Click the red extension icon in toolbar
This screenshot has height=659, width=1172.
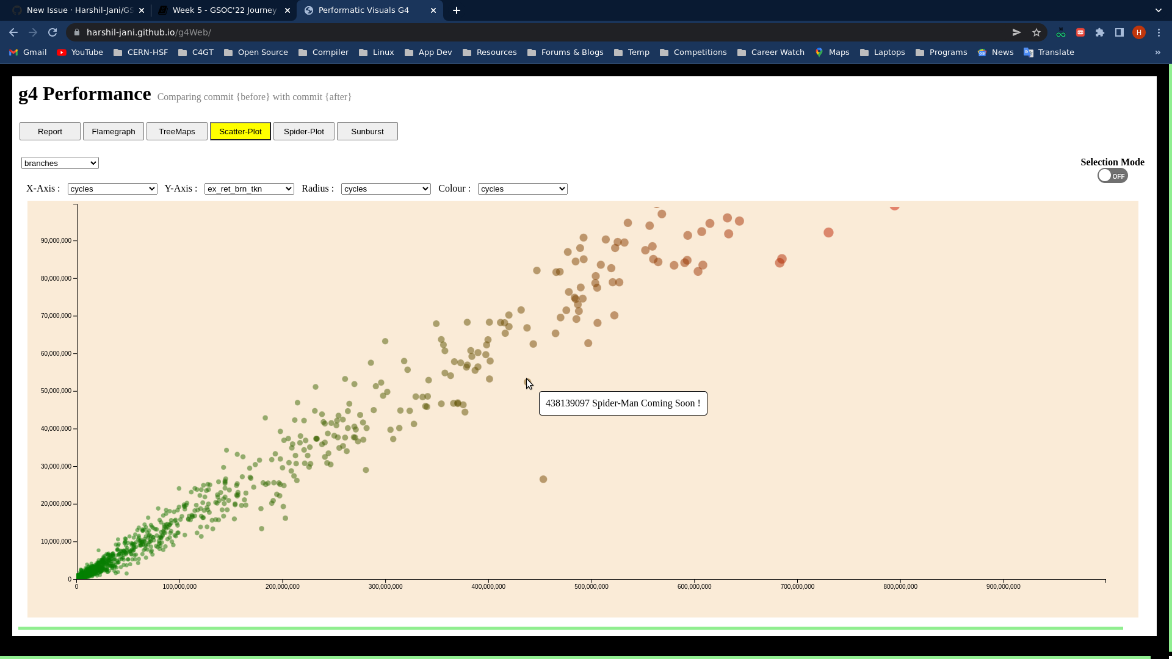tap(1080, 32)
